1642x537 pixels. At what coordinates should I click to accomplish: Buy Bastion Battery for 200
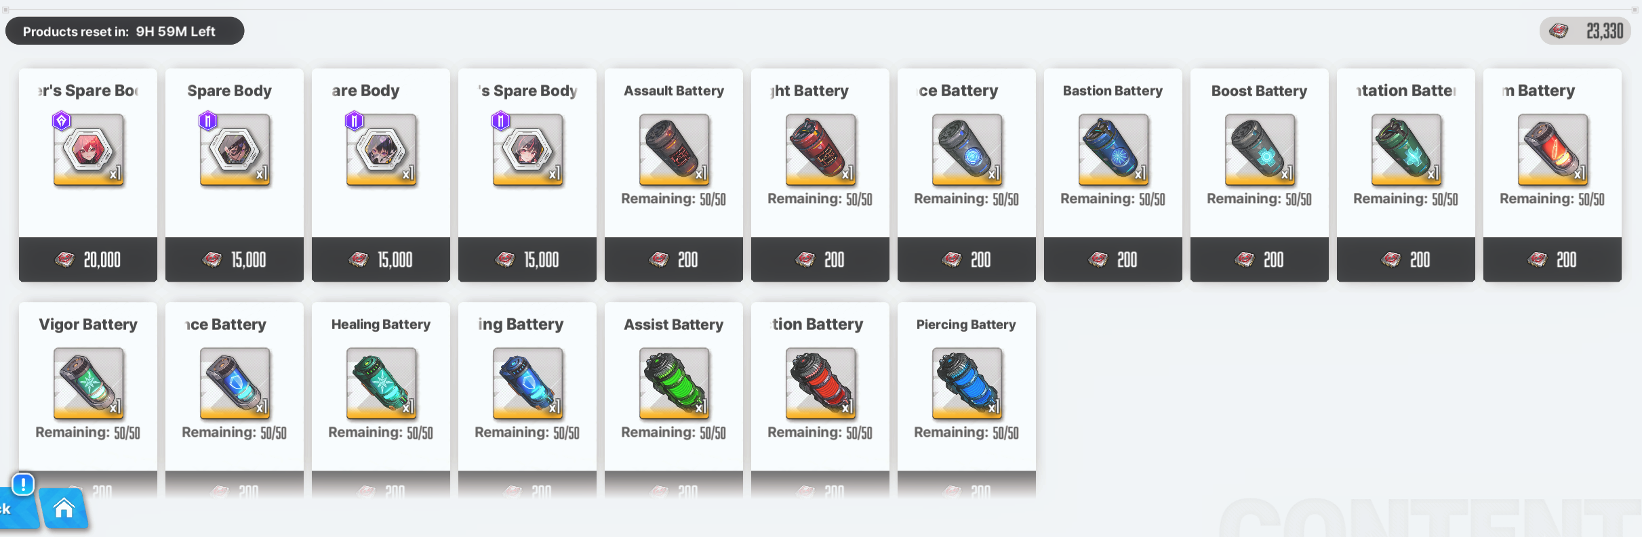1113,259
